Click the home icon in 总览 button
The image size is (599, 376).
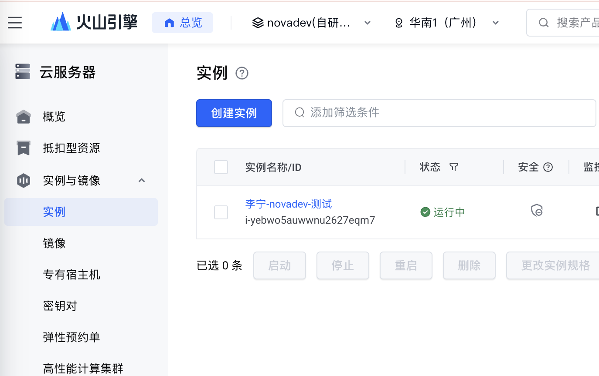click(x=169, y=23)
